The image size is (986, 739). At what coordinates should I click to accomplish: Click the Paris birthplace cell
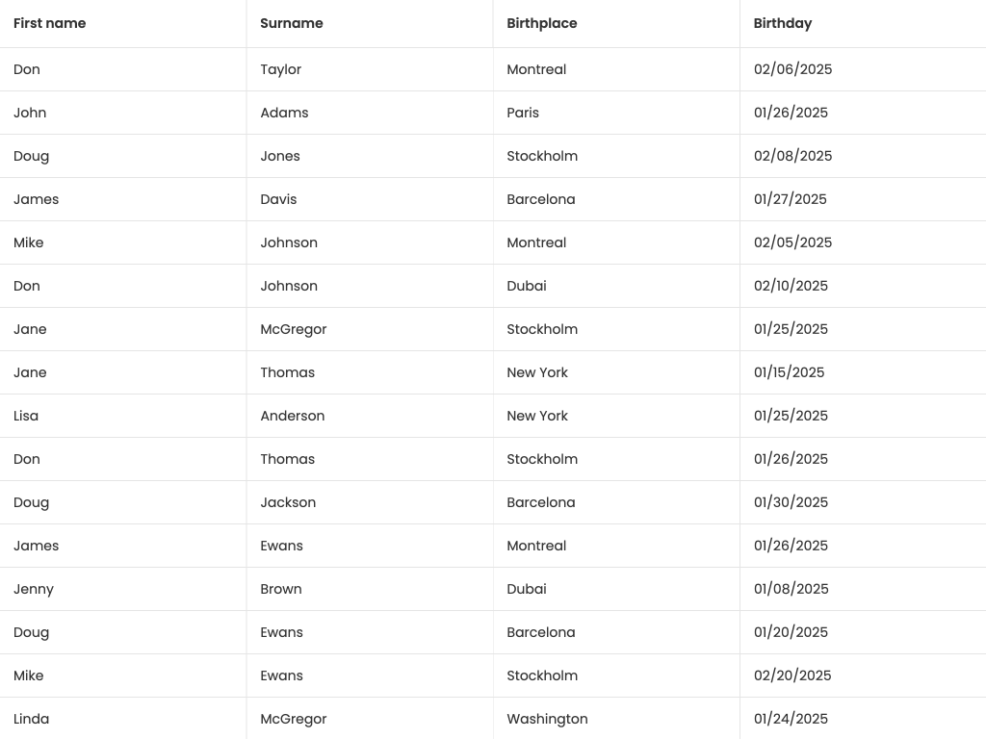pyautogui.click(x=523, y=113)
